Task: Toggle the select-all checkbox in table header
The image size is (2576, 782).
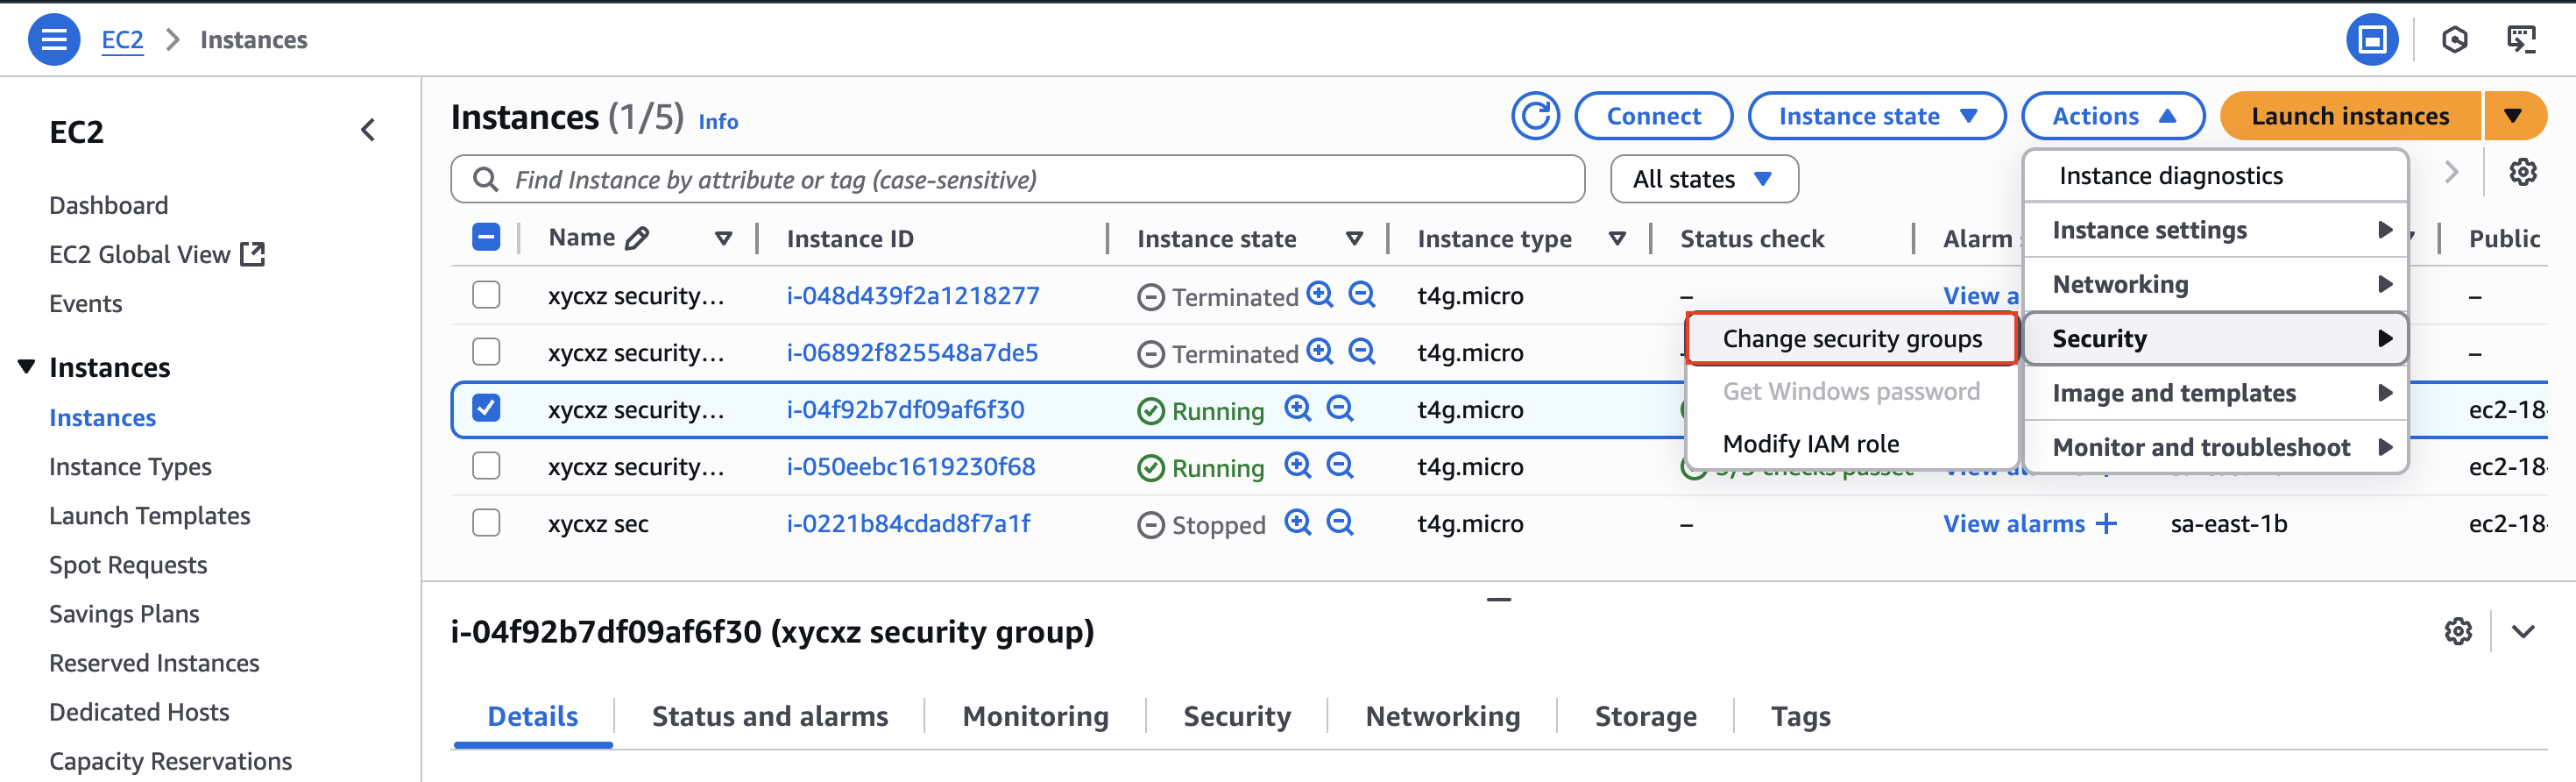Action: pyautogui.click(x=486, y=238)
